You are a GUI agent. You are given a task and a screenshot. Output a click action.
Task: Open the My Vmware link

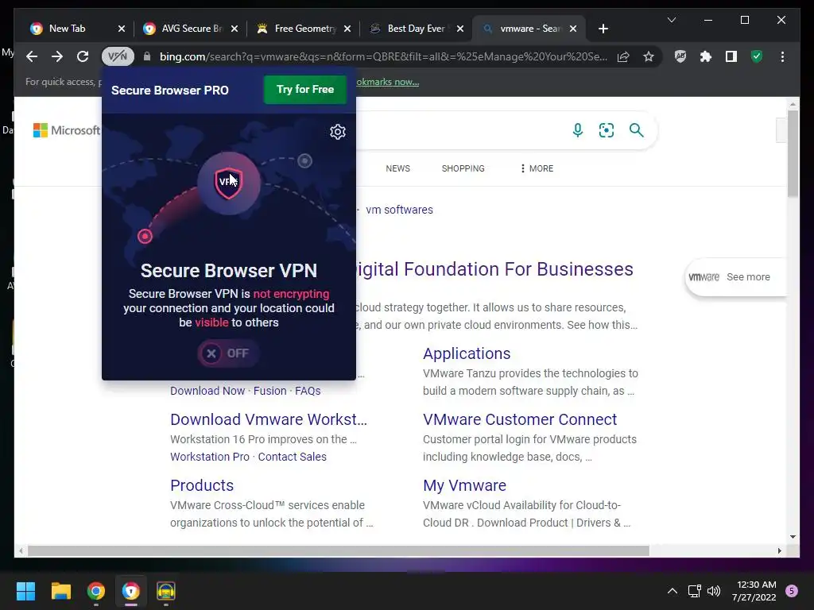point(464,485)
